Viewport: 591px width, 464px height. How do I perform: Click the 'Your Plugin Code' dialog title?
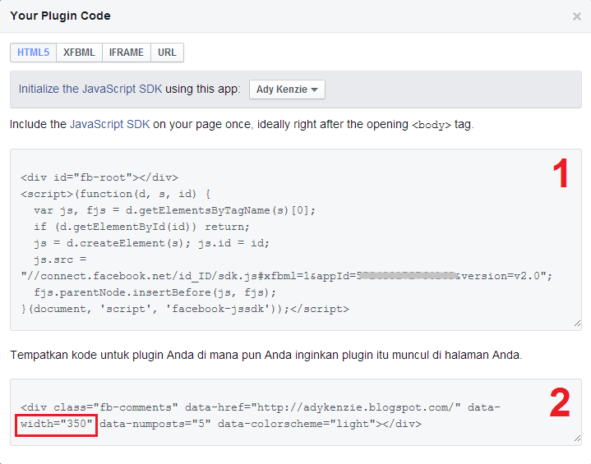coord(60,16)
